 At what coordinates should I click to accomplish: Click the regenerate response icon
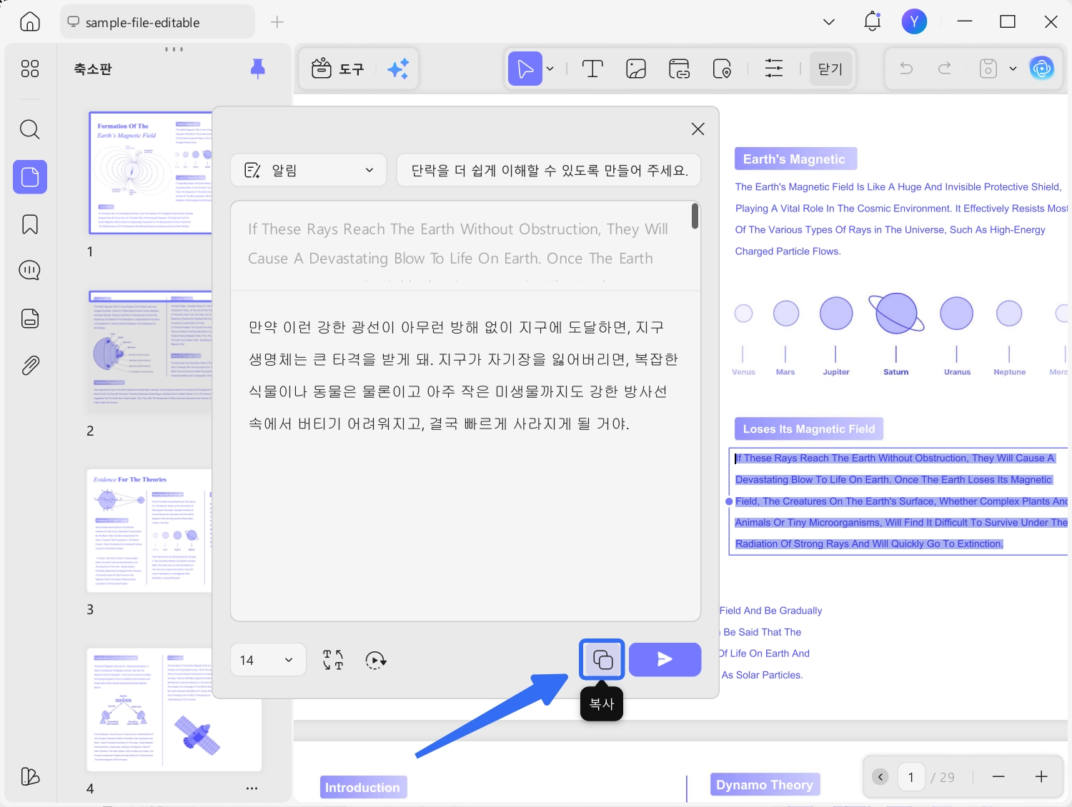(376, 660)
